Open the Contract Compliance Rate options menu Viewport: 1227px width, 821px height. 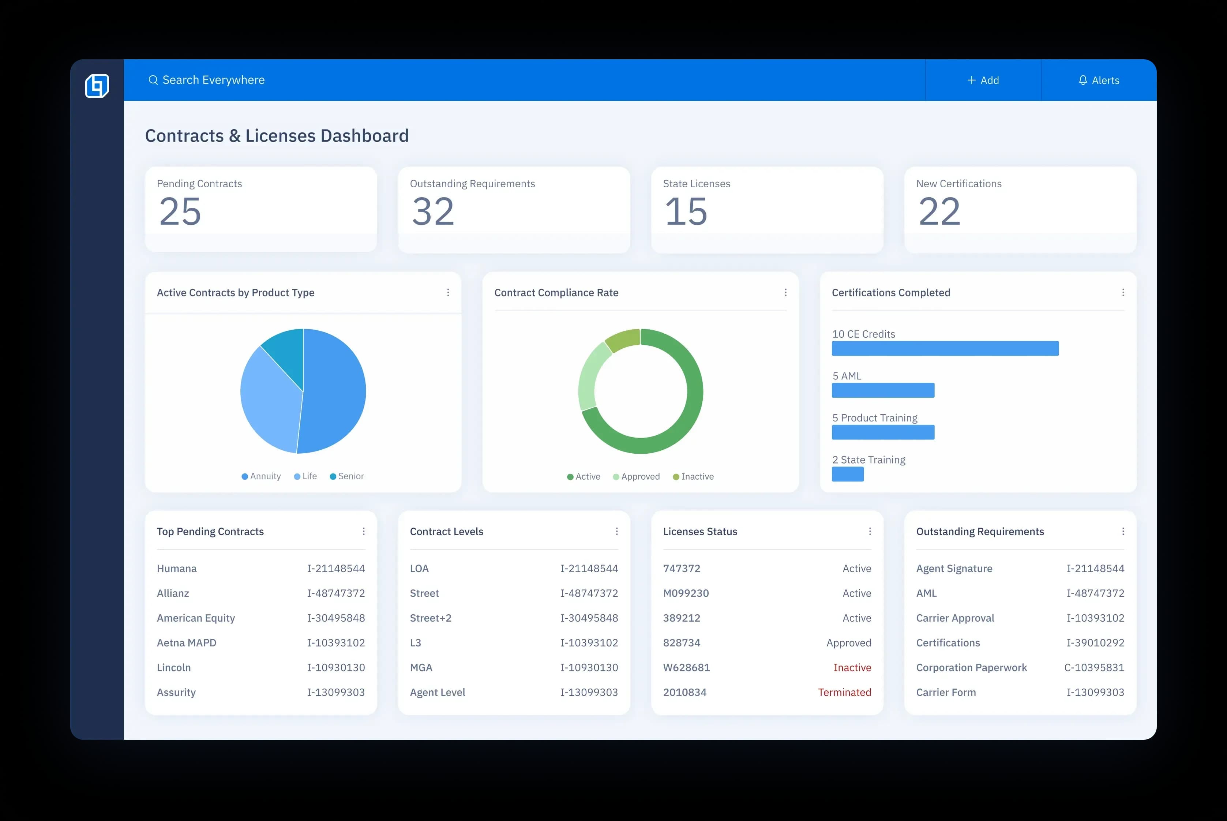[x=785, y=292]
